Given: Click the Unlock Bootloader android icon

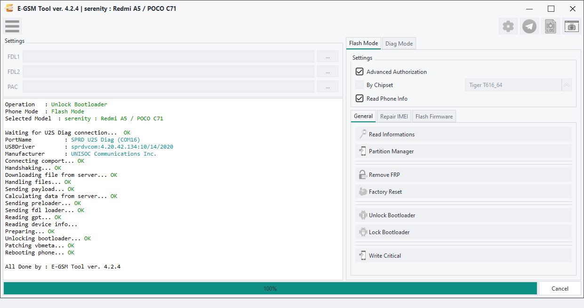Looking at the screenshot, I should point(362,215).
